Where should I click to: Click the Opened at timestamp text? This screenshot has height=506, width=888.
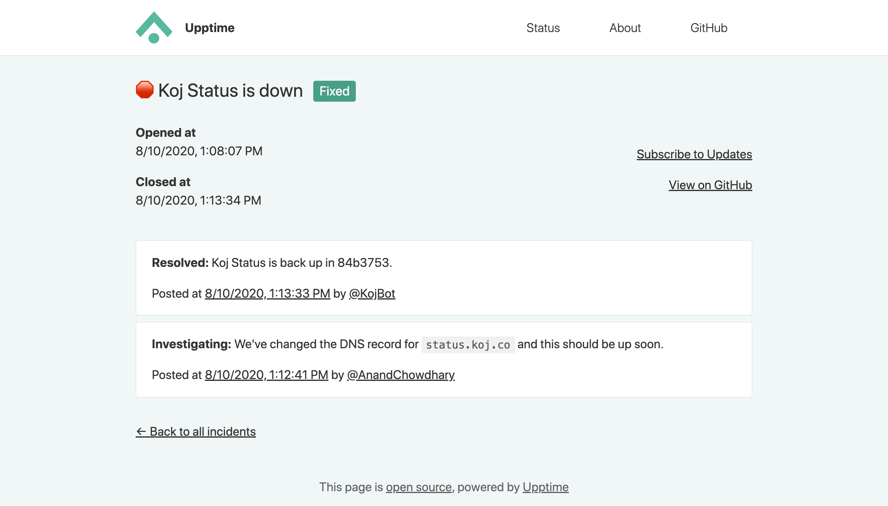[x=199, y=151]
